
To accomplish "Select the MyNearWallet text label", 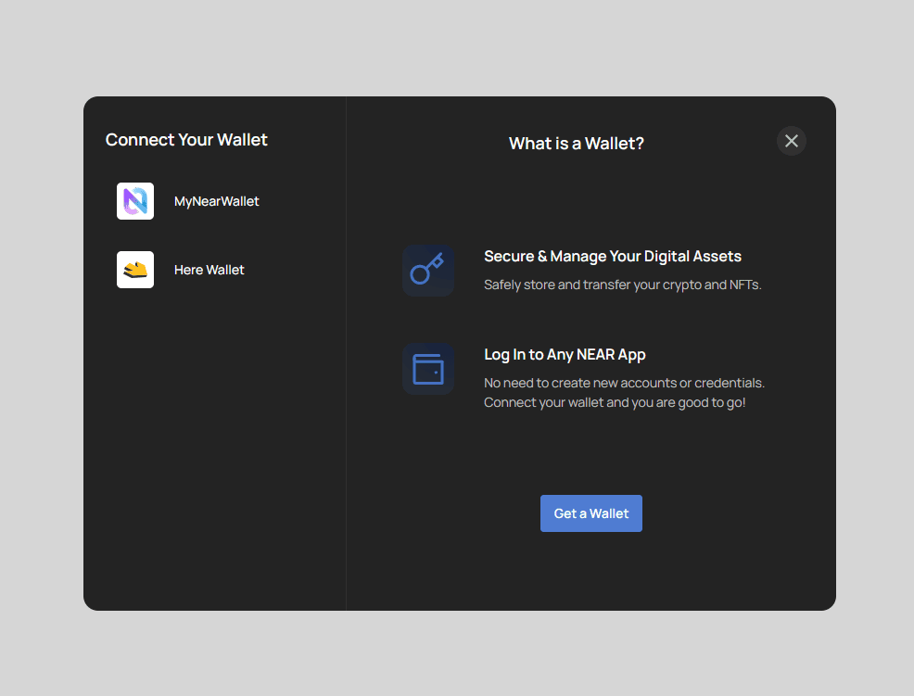I will click(x=216, y=201).
